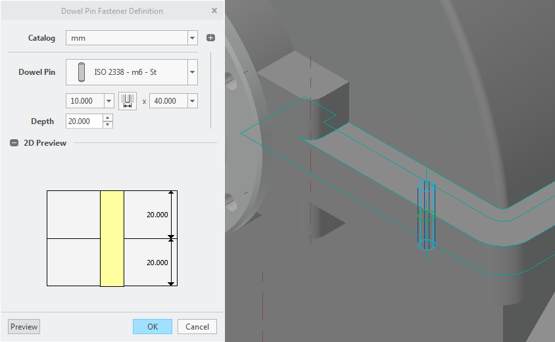Open the 40.000 length dropdown
Screen dimensions: 555x342
(x=192, y=101)
